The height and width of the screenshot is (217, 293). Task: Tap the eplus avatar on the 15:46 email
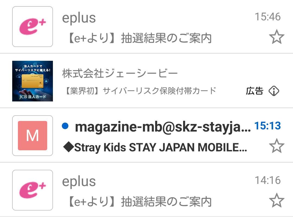click(33, 27)
